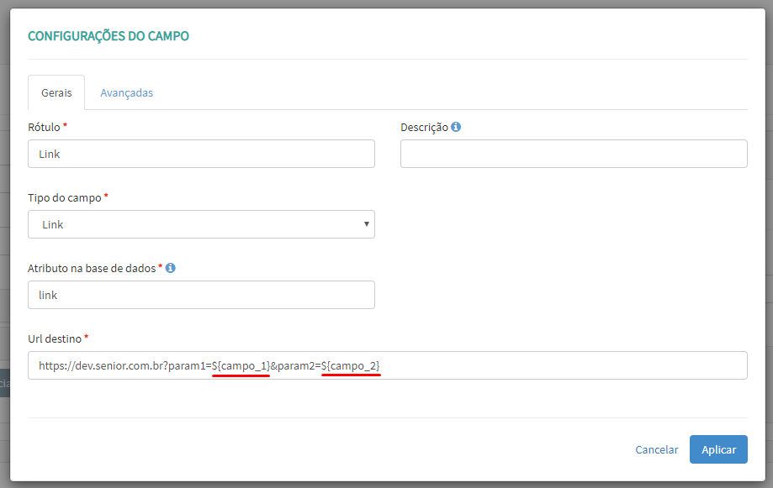Open the Tipo do campo dropdown

201,224
